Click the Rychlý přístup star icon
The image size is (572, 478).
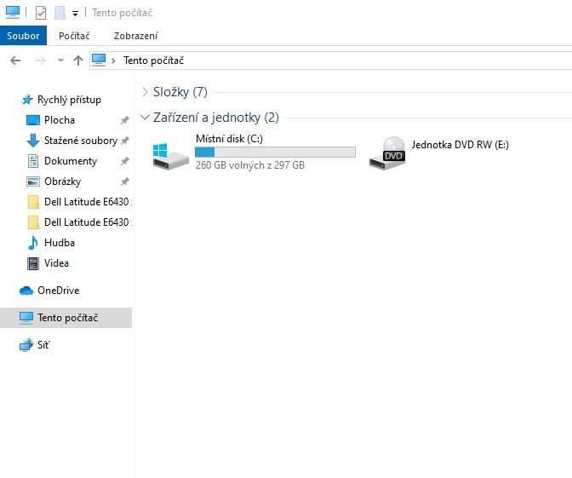27,100
